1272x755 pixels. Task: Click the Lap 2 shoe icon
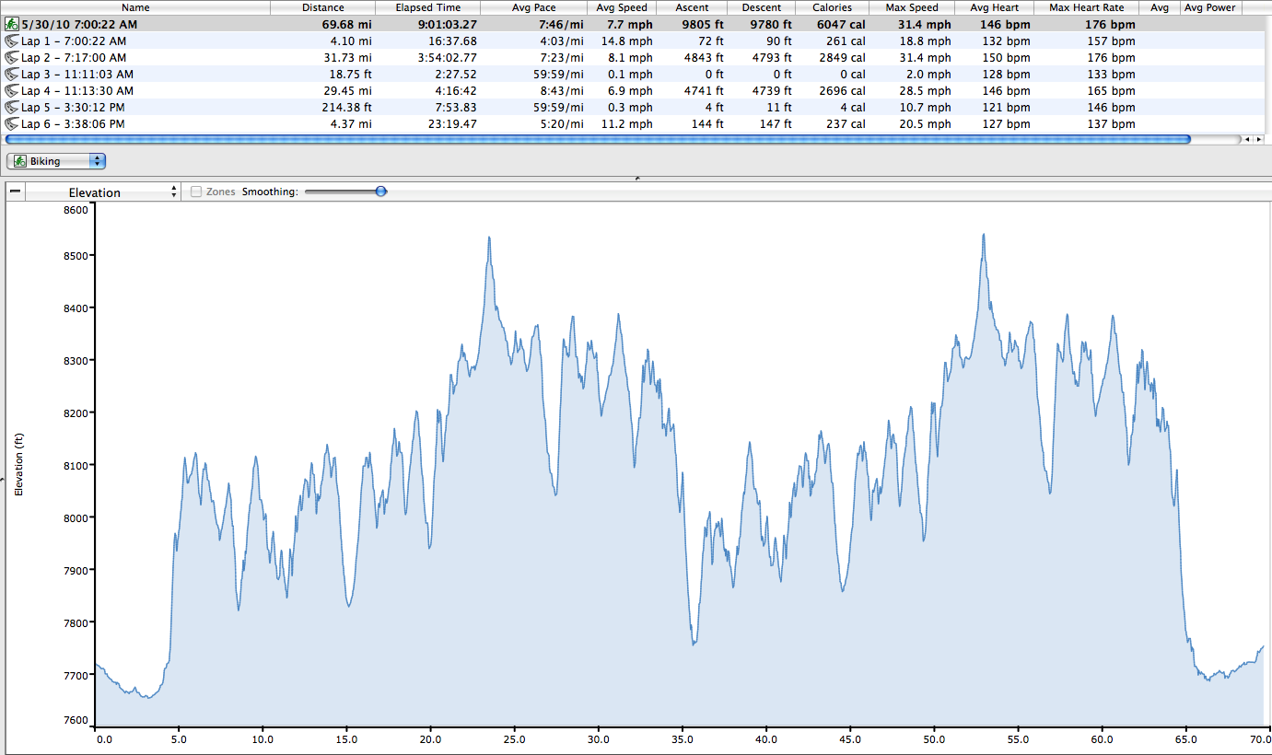pos(12,58)
